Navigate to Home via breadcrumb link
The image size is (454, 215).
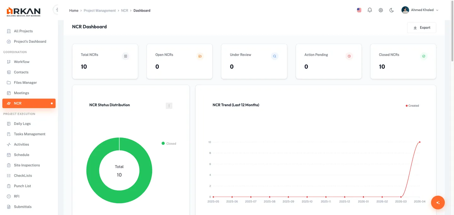(73, 10)
